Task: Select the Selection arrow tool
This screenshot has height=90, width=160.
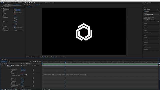Action: tap(2, 3)
